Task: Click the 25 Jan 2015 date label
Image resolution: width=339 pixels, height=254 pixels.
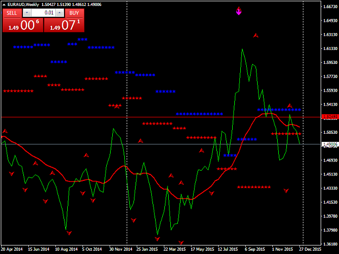Action: pos(147,249)
